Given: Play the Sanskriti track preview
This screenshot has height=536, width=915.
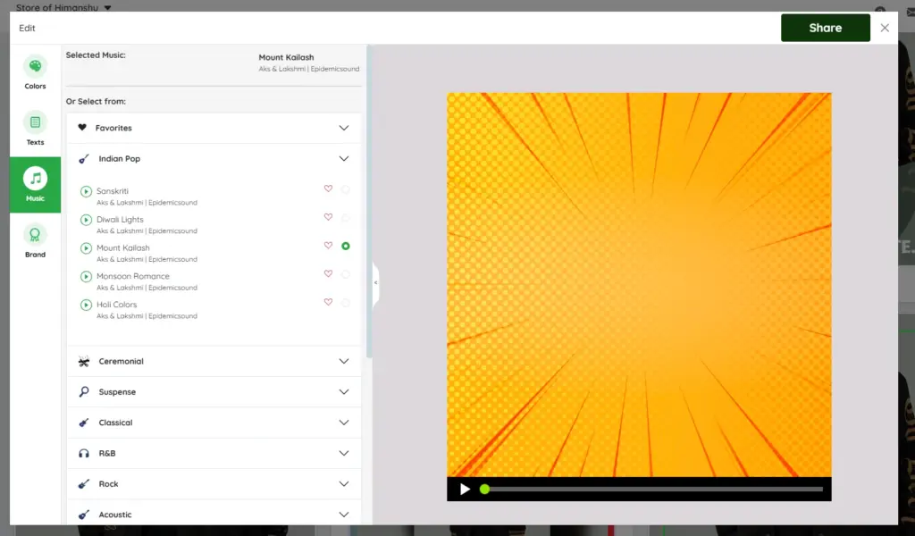Looking at the screenshot, I should 87,191.
